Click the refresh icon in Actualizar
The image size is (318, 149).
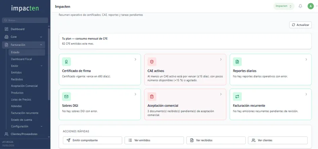point(293,25)
